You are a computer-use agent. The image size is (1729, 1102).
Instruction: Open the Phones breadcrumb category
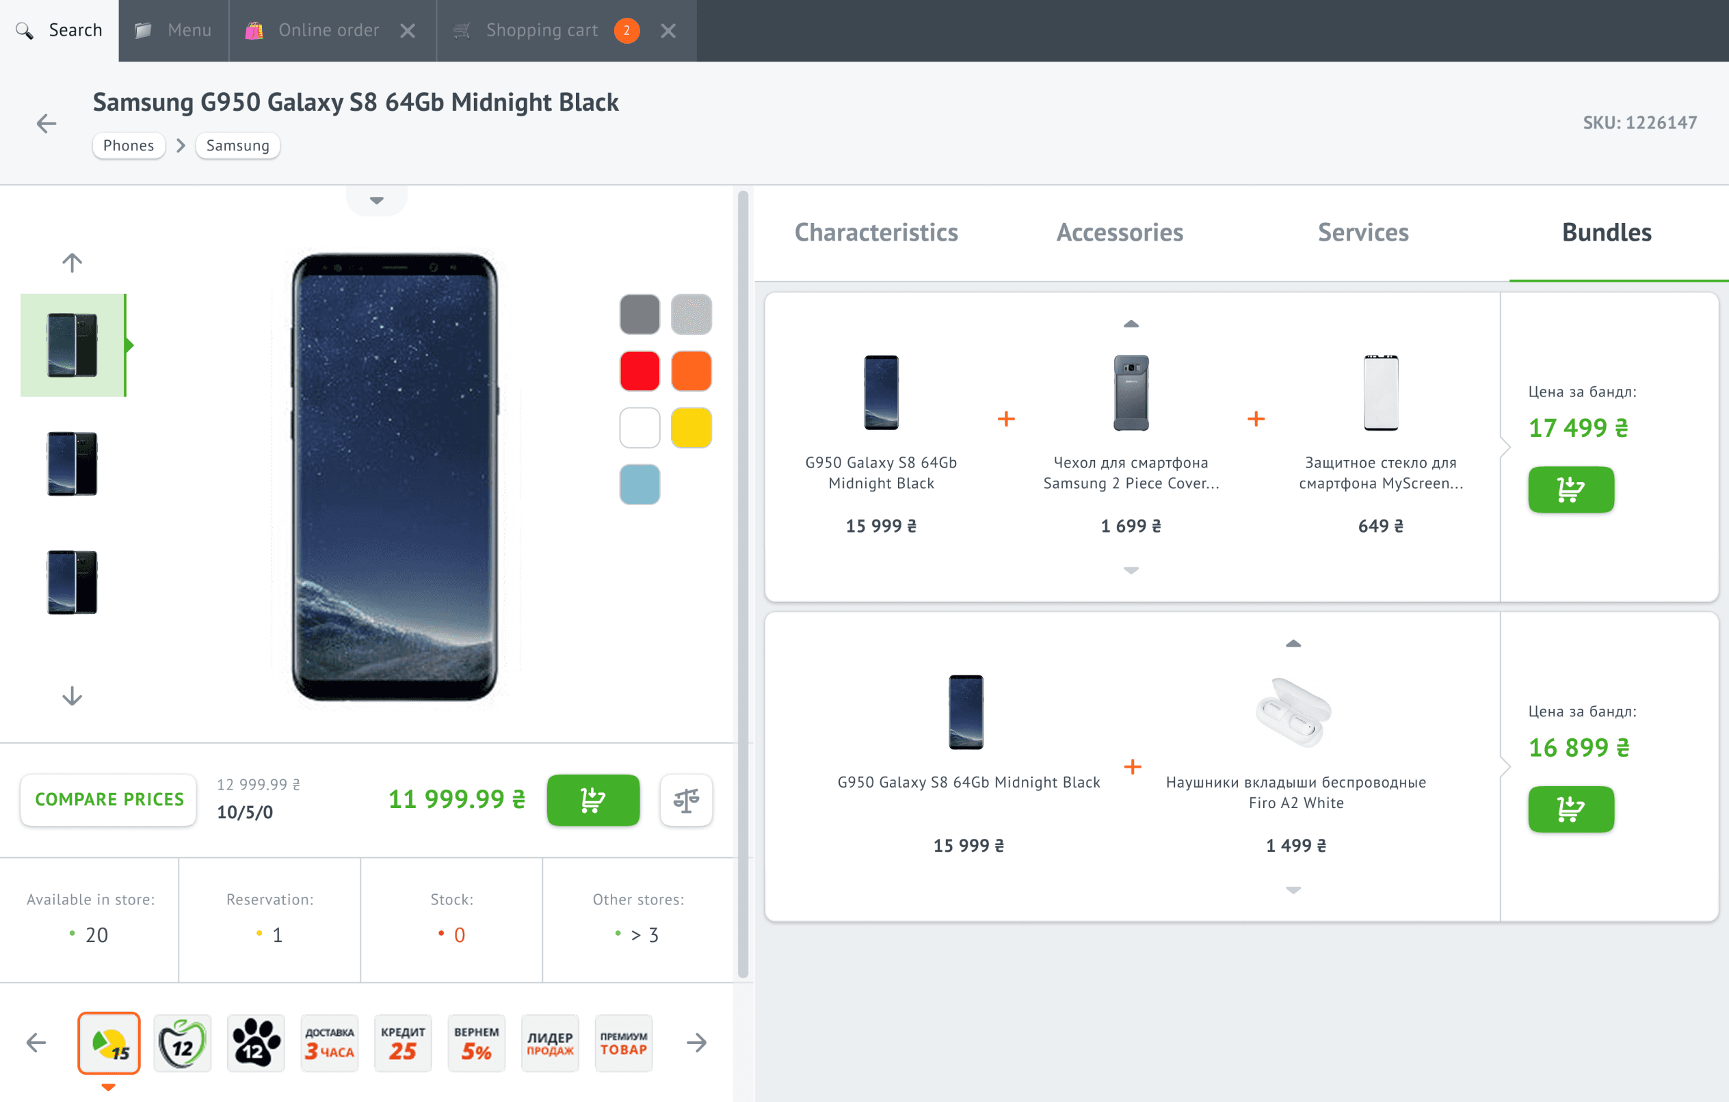[x=129, y=146]
